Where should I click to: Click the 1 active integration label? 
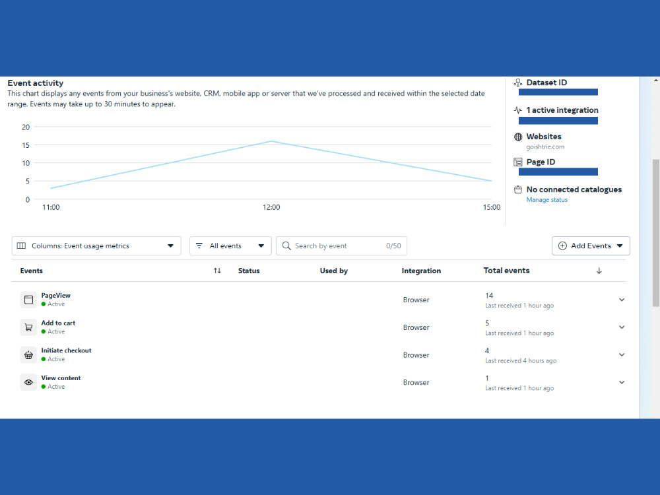562,110
